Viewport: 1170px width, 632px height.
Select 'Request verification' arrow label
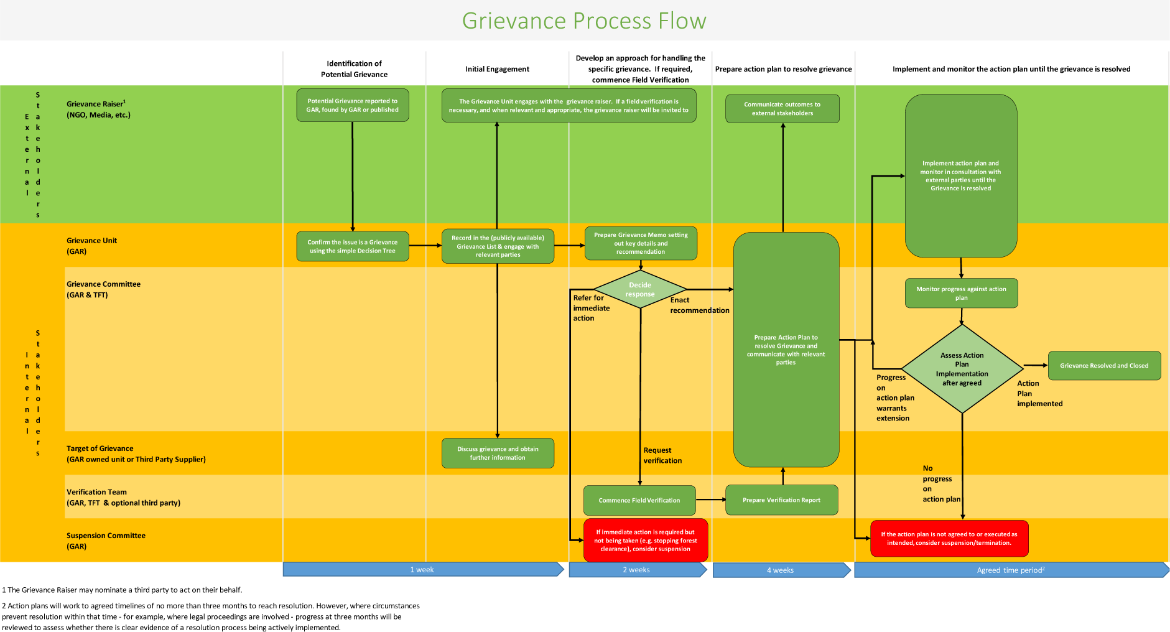pos(662,455)
